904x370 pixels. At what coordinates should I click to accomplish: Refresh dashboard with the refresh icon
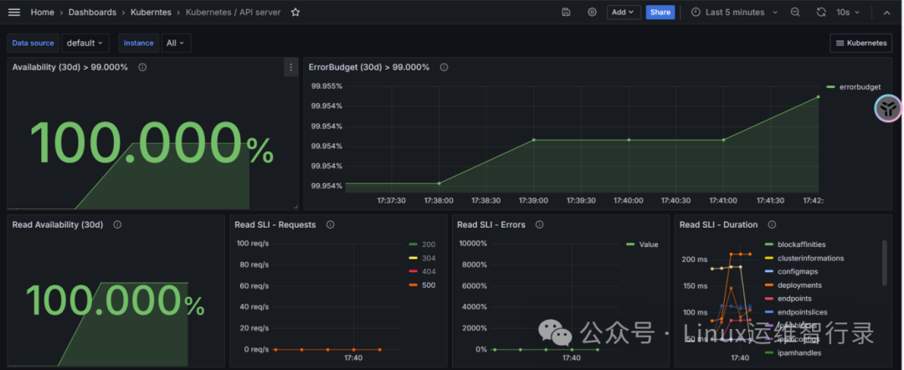pos(821,12)
